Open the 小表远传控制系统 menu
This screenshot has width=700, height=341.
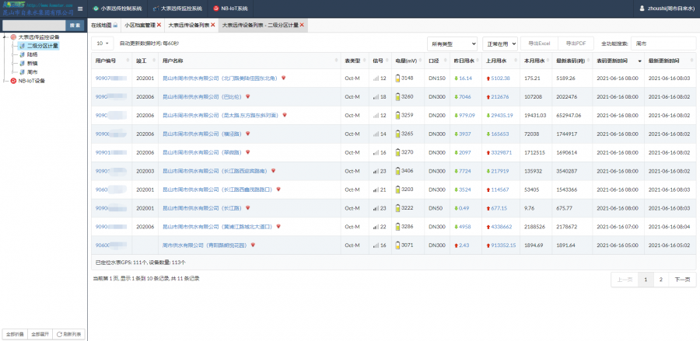[x=117, y=8]
